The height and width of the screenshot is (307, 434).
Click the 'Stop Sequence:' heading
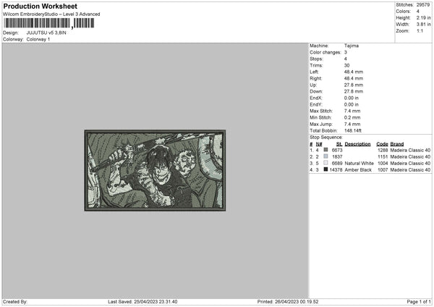point(326,138)
